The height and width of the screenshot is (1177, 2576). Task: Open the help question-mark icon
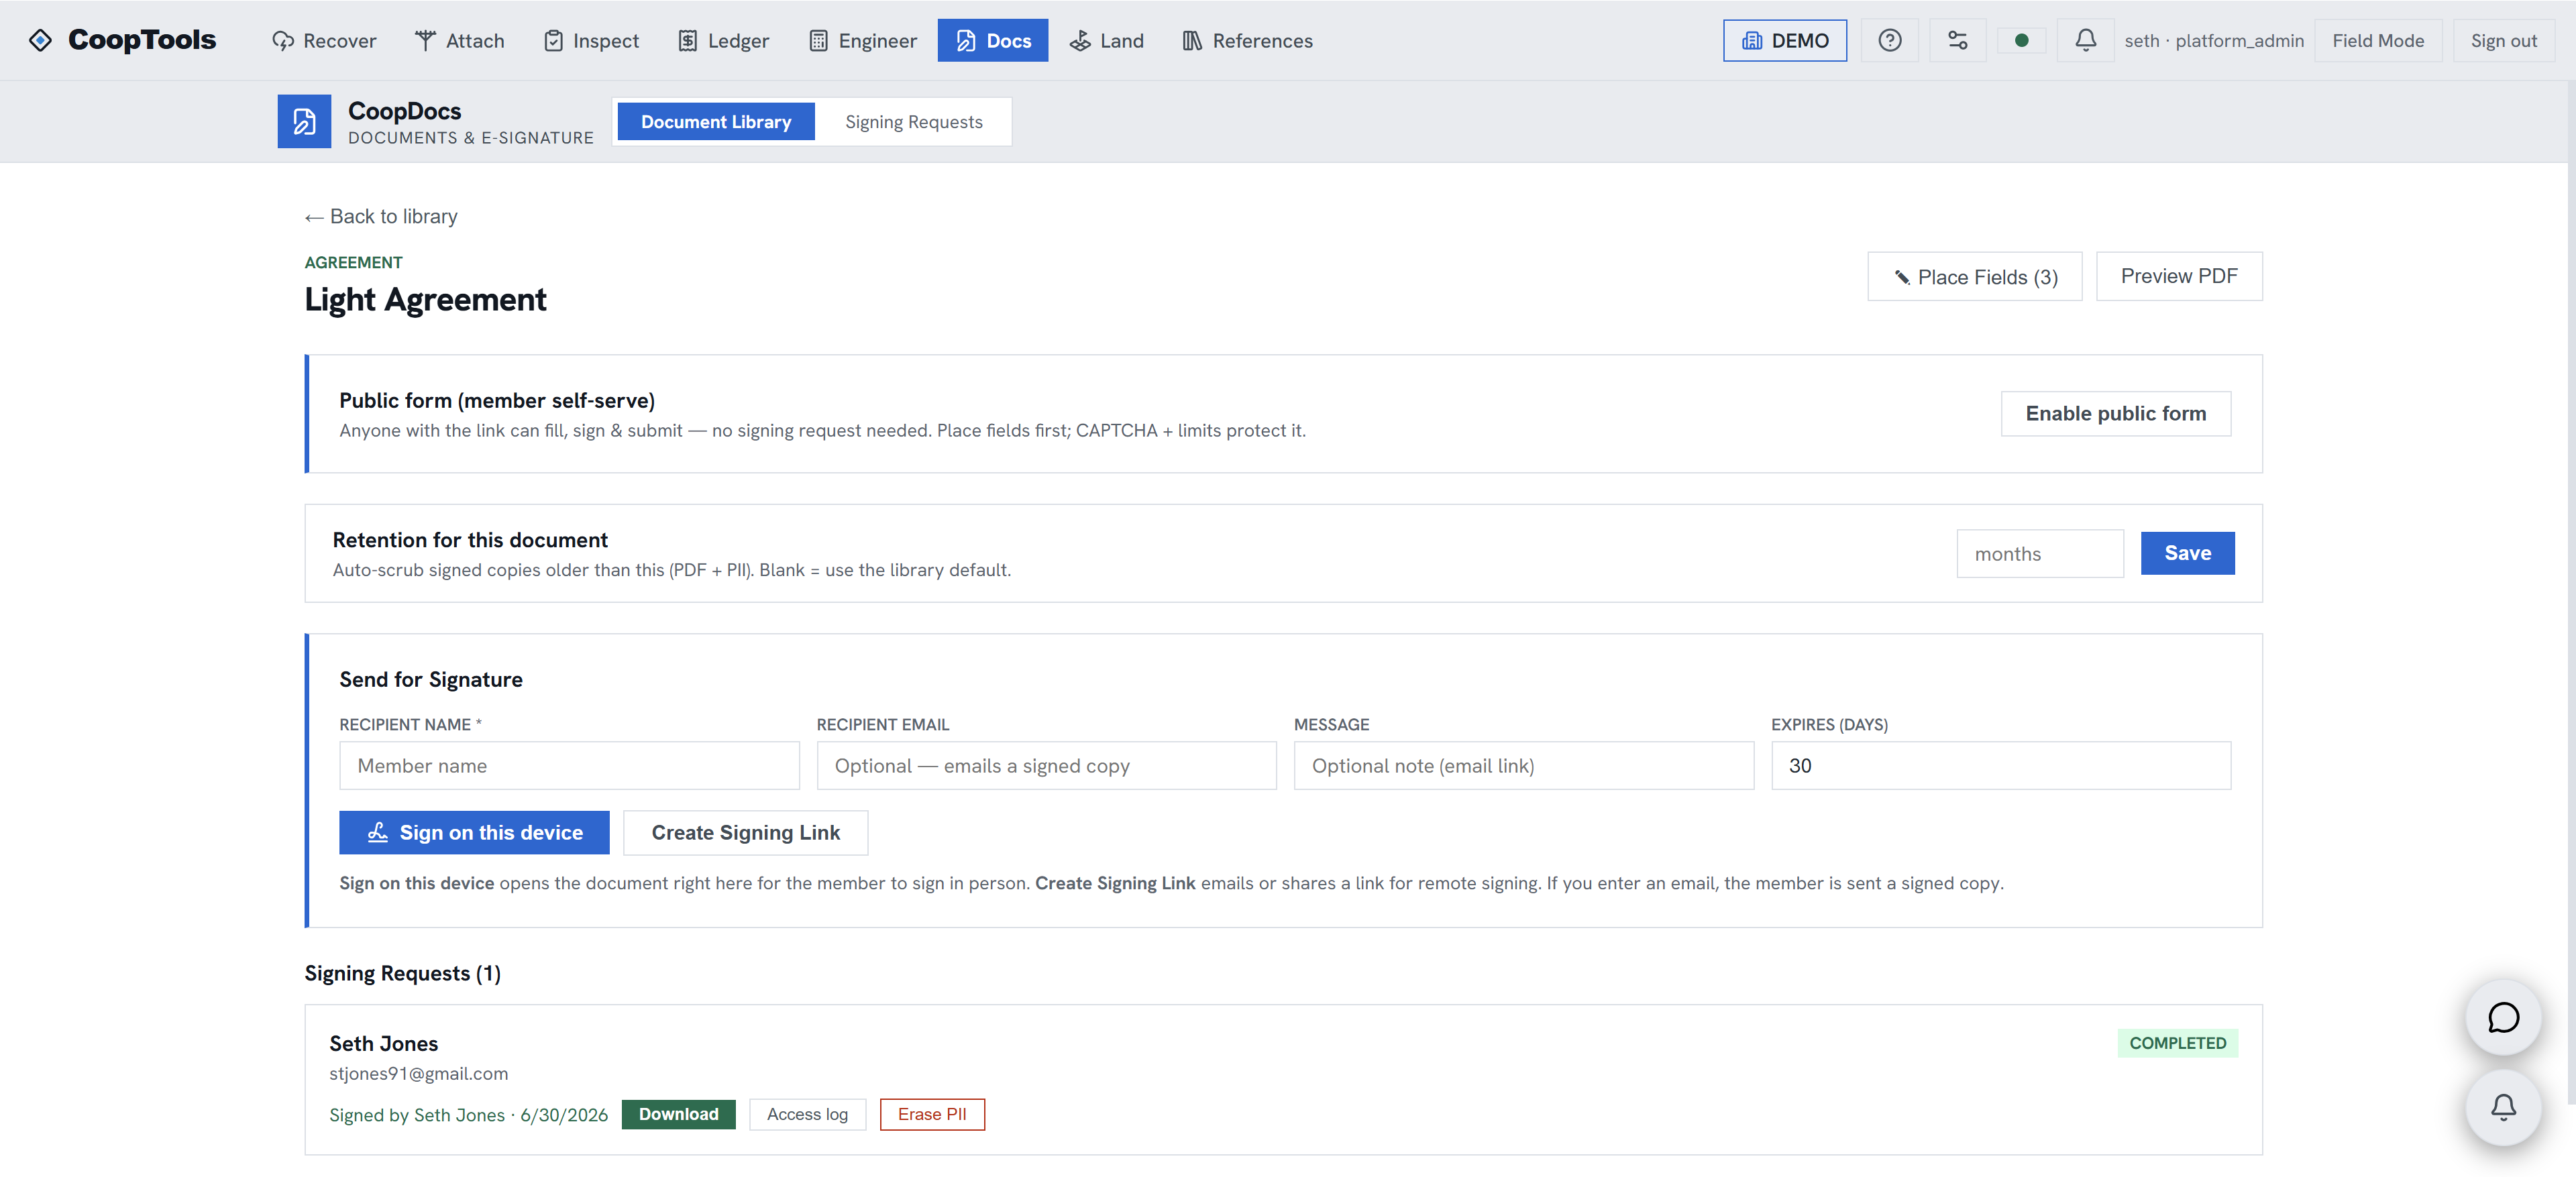pyautogui.click(x=1889, y=41)
